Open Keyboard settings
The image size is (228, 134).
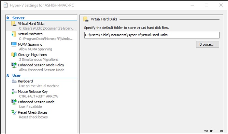pyautogui.click(x=25, y=81)
